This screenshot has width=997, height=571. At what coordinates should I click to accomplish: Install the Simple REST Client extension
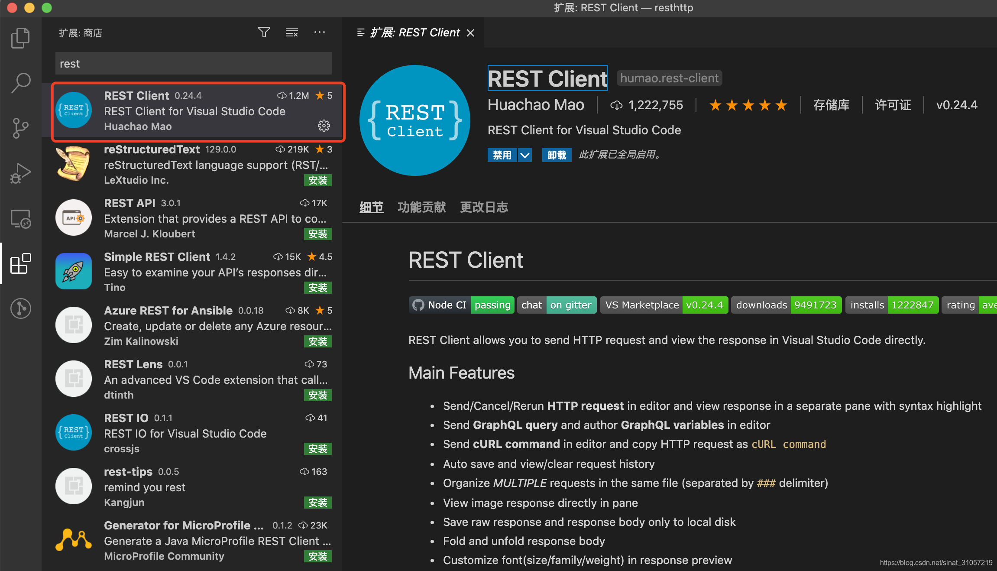pyautogui.click(x=318, y=288)
